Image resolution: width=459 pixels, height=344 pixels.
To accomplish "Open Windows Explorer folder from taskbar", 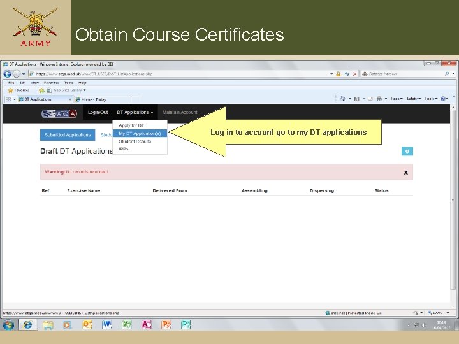I will [x=48, y=325].
